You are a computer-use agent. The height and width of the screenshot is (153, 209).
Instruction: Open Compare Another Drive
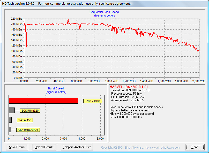77,147
